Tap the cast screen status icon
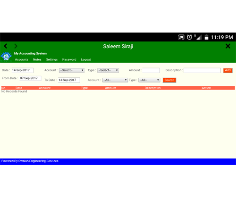Image resolution: width=236 pixels, height=198 pixels. click(x=181, y=37)
